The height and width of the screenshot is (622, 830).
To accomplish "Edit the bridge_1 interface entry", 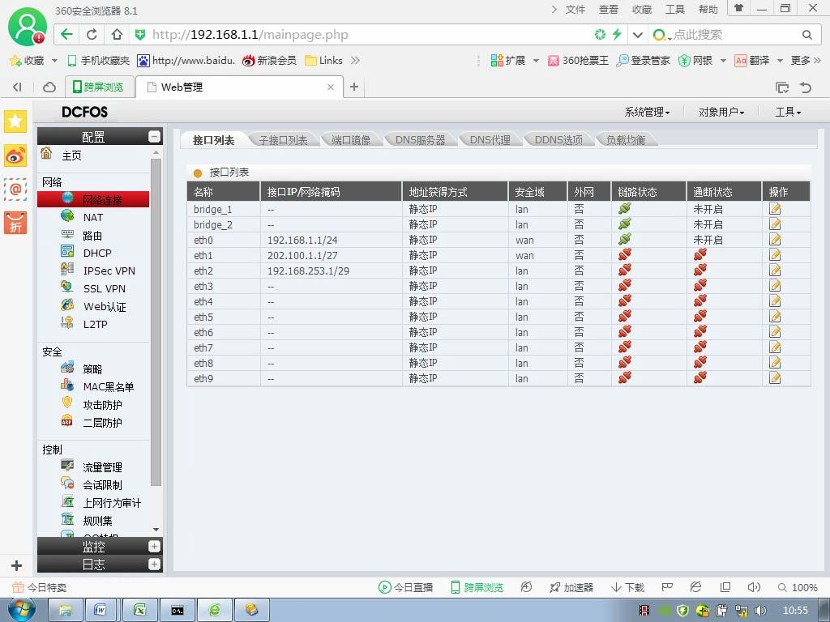I will tap(775, 209).
